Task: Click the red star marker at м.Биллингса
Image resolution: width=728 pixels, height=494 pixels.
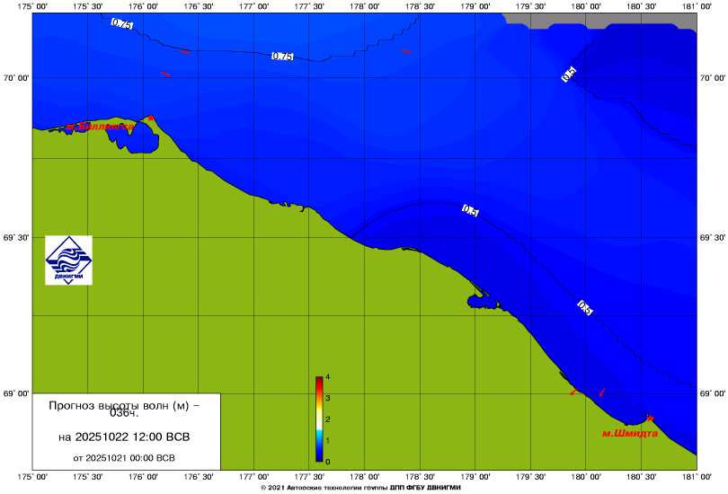Action: click(151, 118)
